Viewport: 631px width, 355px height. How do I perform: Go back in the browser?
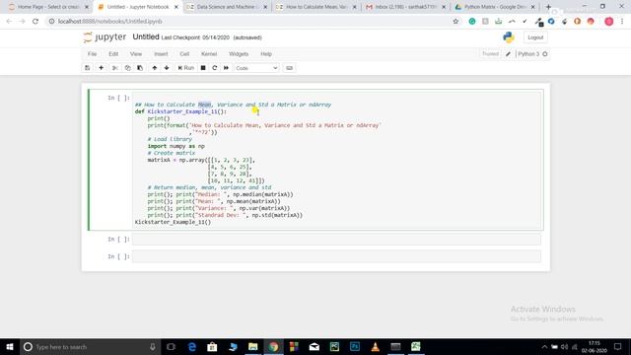tap(9, 22)
